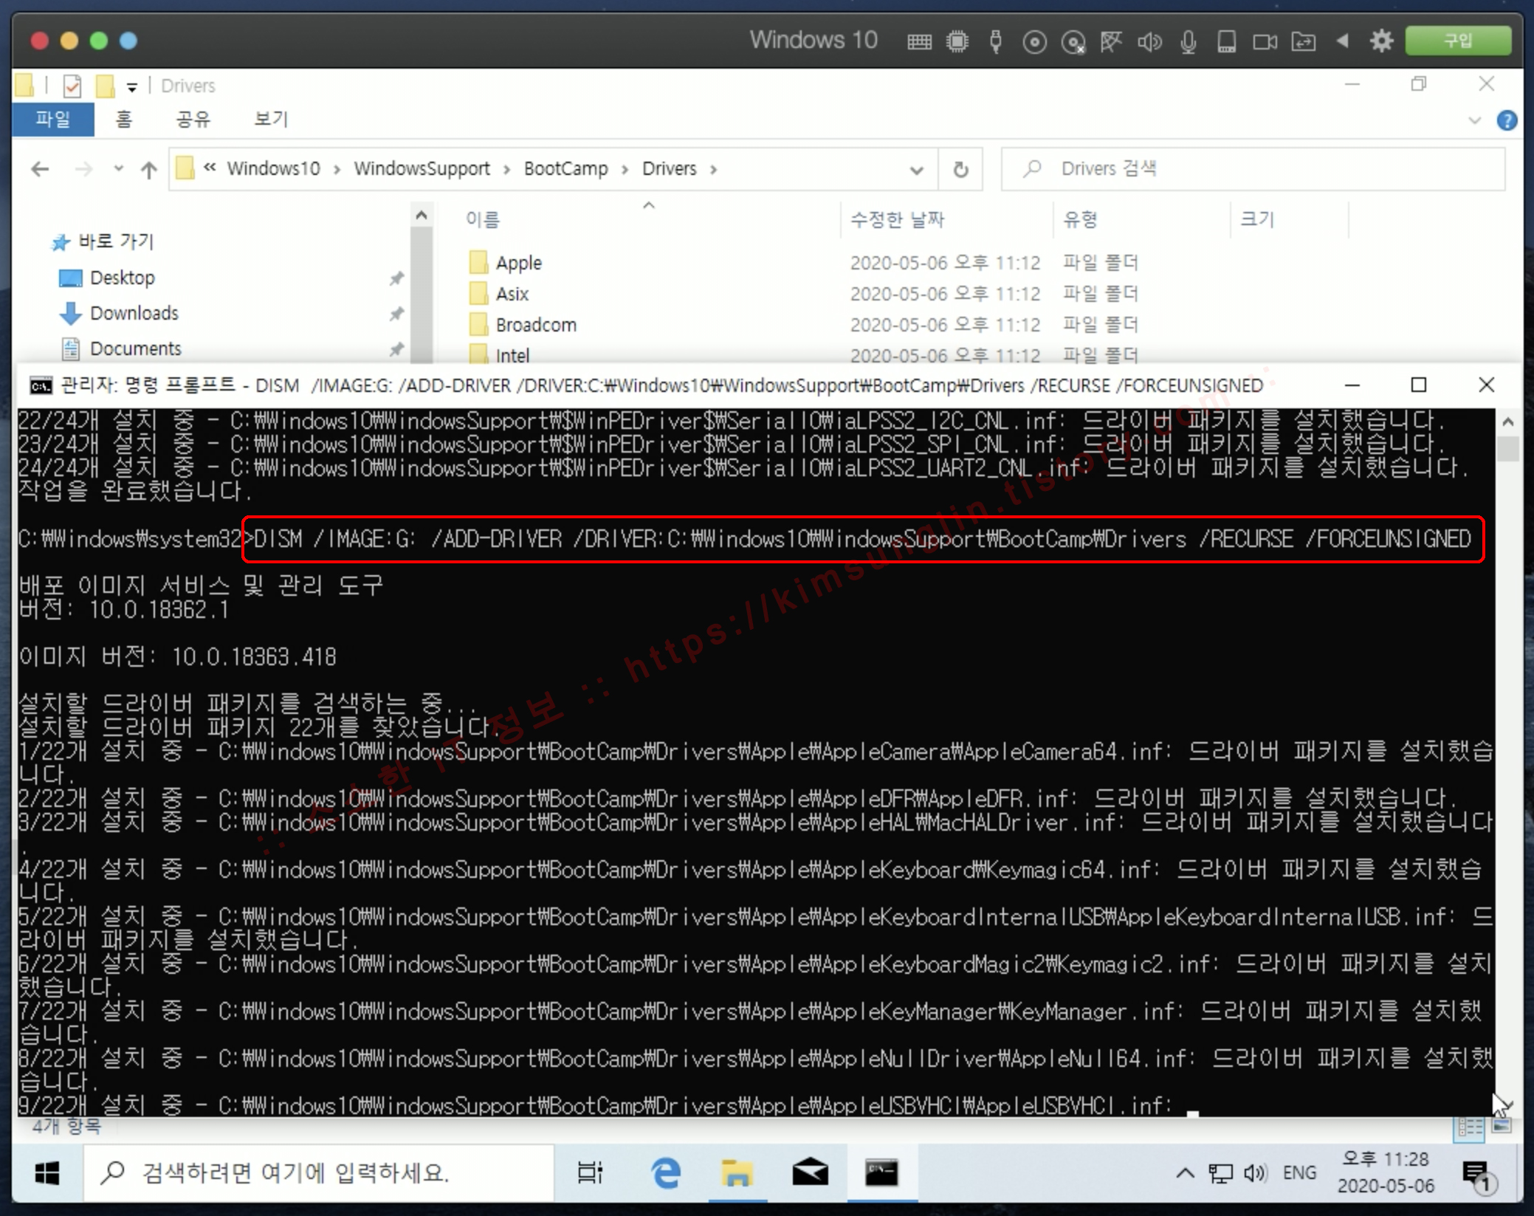
Task: Open the 홈 ribbon tab
Action: point(123,119)
